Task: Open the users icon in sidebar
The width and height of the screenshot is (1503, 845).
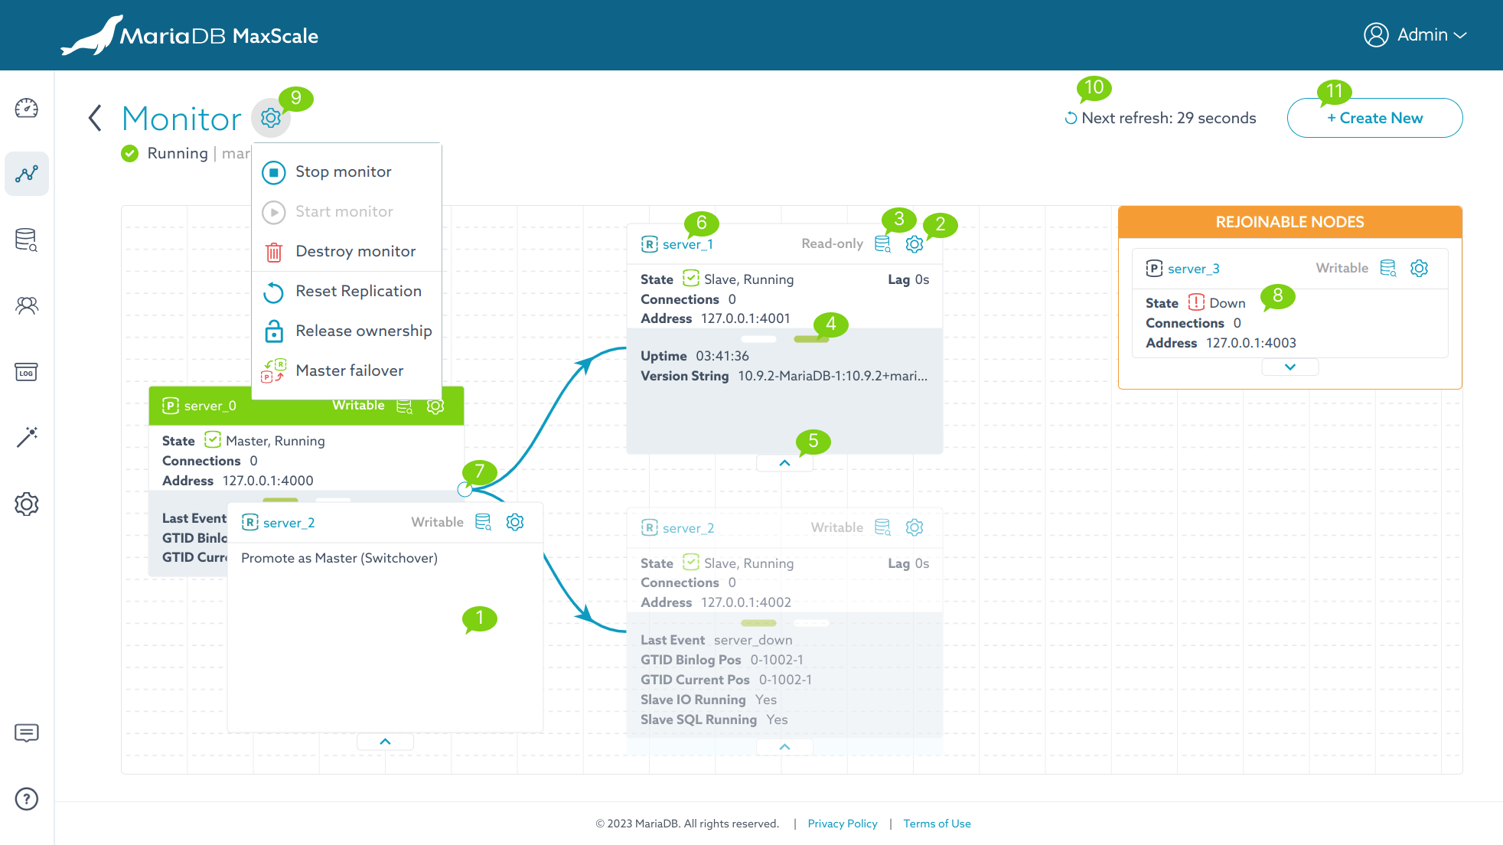Action: pyautogui.click(x=27, y=305)
